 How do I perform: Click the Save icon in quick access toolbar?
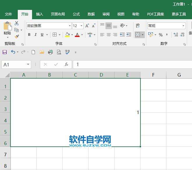(5, 52)
